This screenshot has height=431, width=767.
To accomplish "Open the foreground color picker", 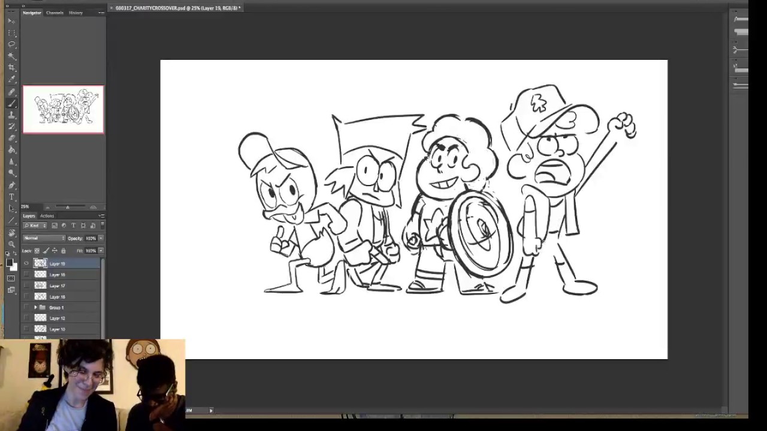I will pyautogui.click(x=10, y=262).
